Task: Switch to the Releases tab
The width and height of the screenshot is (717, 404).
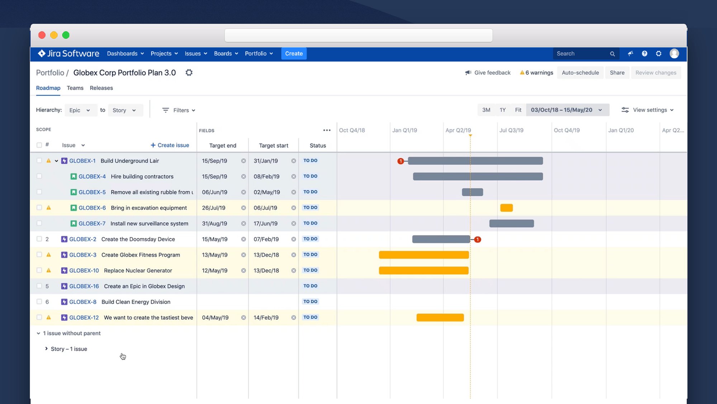Action: (x=101, y=88)
